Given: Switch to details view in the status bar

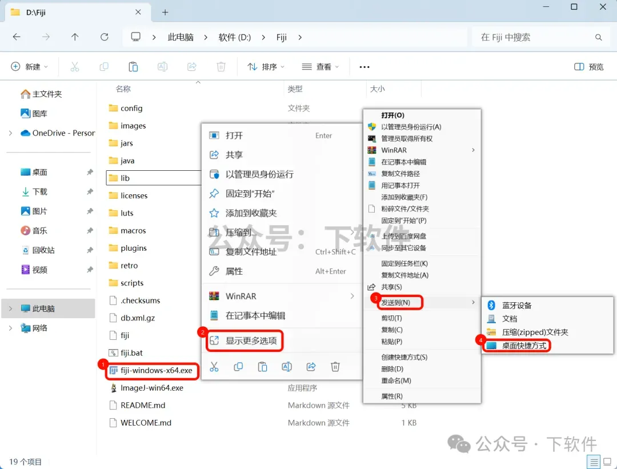Looking at the screenshot, I should tap(594, 462).
